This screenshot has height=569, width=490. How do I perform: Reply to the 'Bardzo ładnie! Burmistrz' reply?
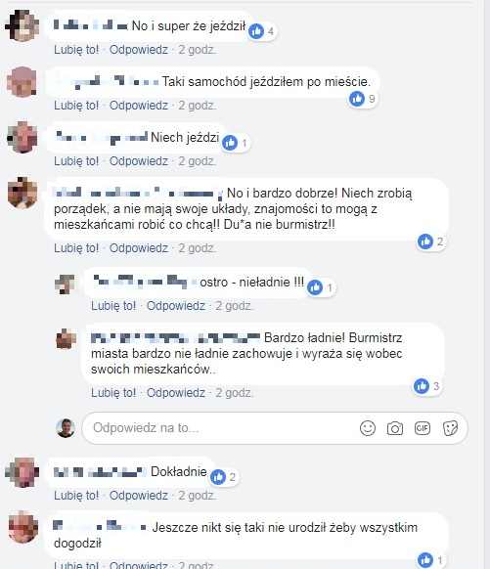pos(176,393)
